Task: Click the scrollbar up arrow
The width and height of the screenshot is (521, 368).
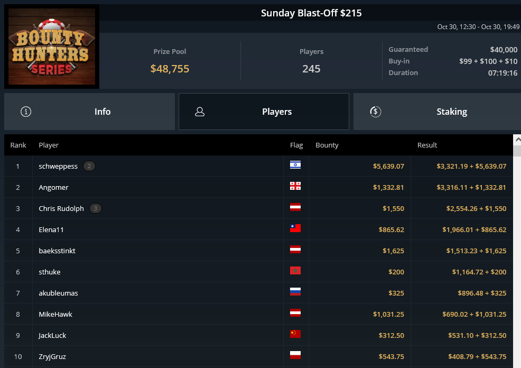Action: click(x=517, y=140)
